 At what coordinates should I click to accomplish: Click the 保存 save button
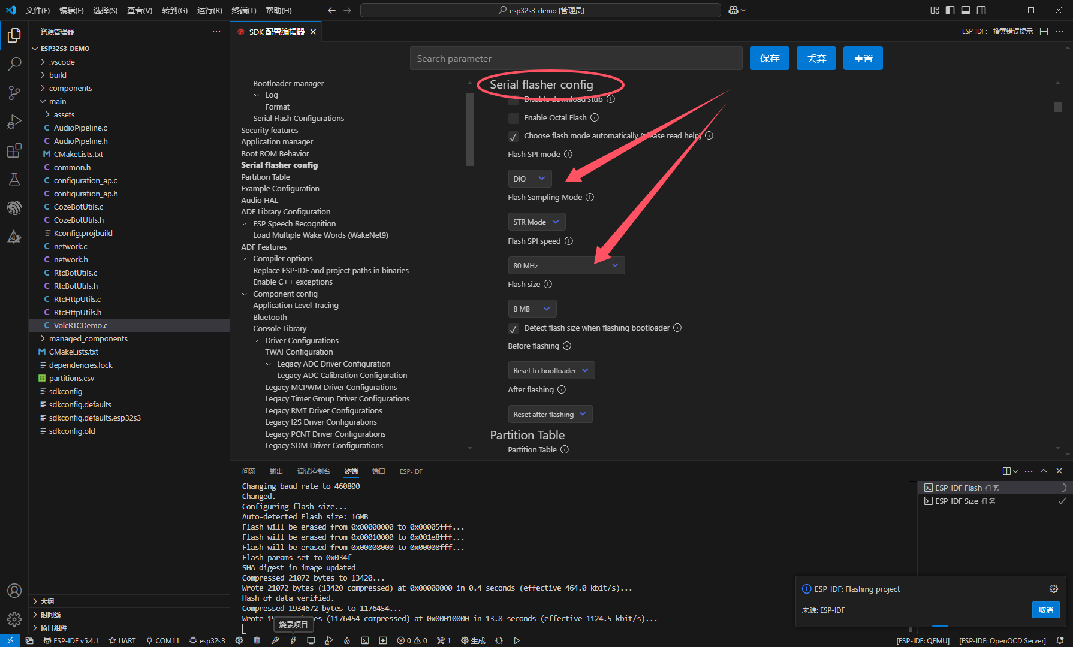click(769, 58)
